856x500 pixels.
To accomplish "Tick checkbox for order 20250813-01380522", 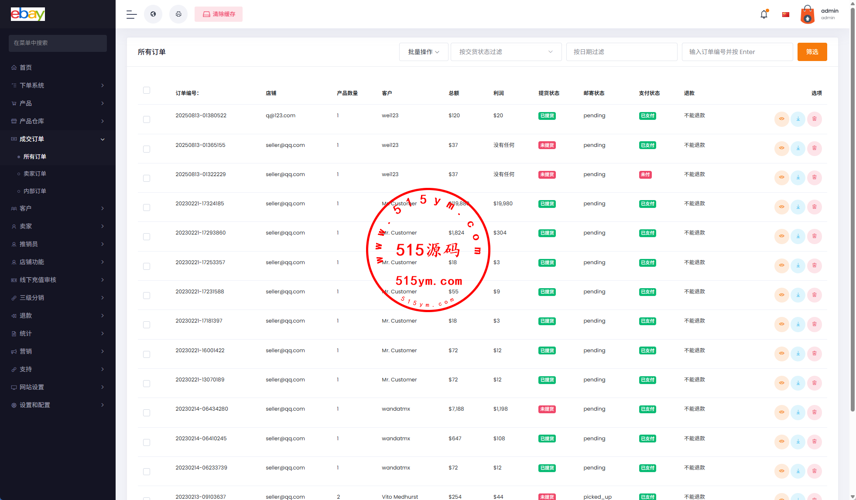I will pyautogui.click(x=147, y=119).
